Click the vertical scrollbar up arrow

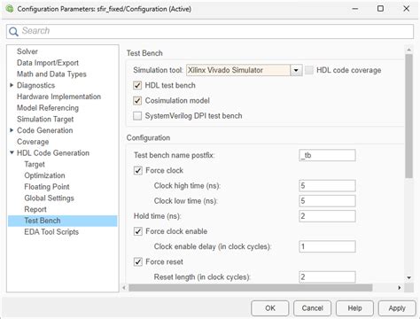point(408,50)
